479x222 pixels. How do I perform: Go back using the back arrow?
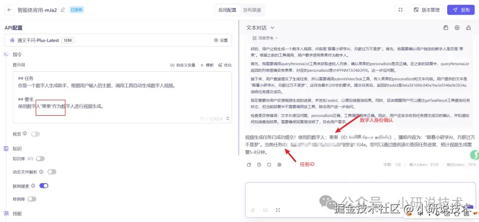(x=9, y=10)
